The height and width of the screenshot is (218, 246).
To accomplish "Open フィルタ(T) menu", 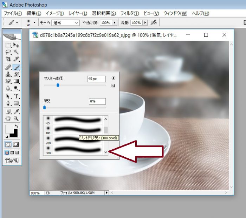I will click(130, 13).
